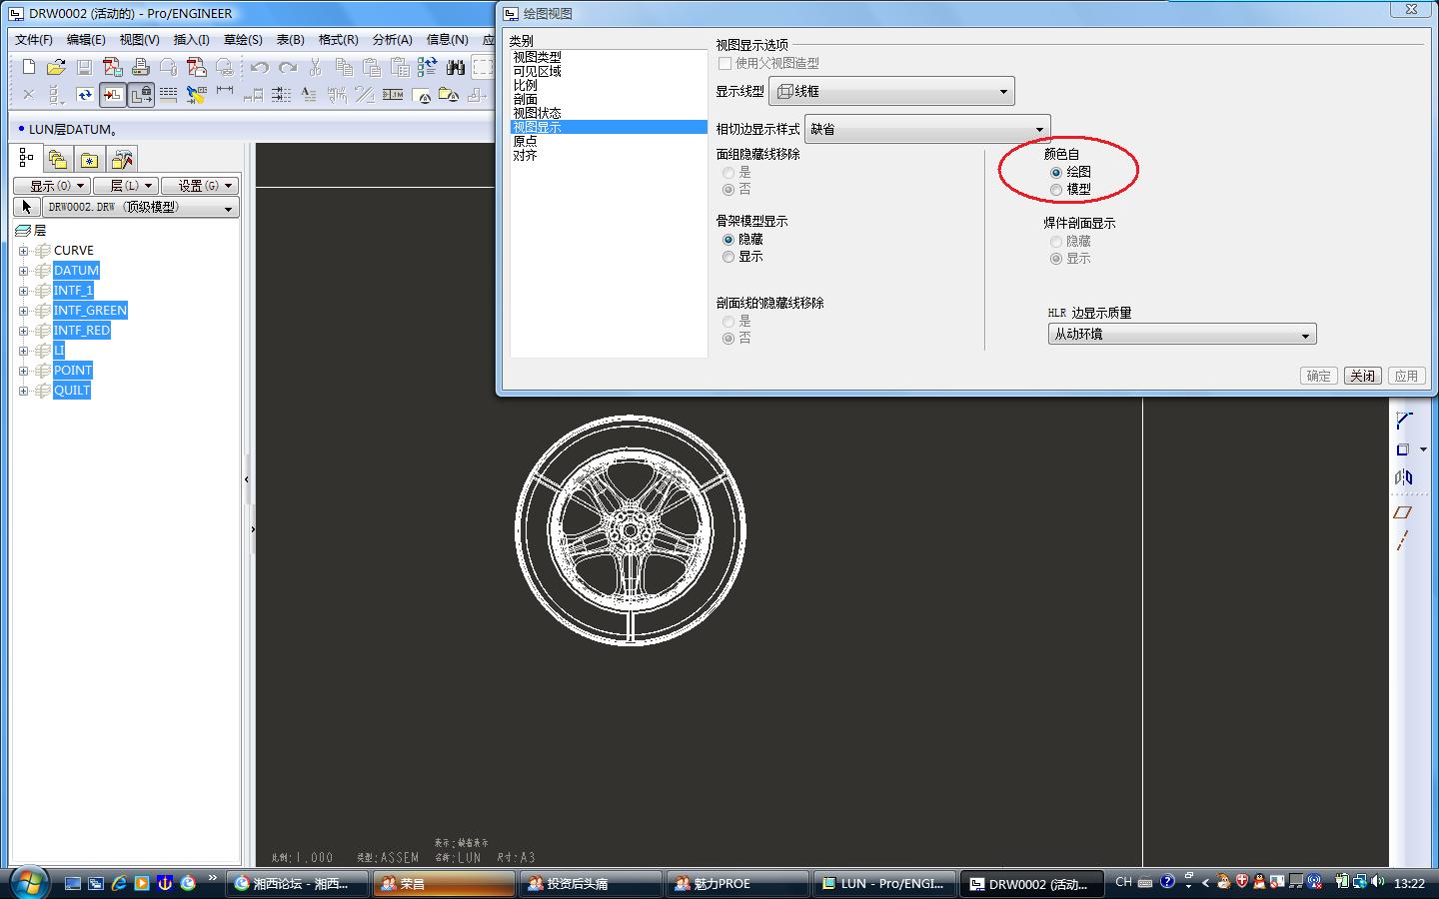Click the text style icon with letter A
The height and width of the screenshot is (899, 1439).
(309, 95)
